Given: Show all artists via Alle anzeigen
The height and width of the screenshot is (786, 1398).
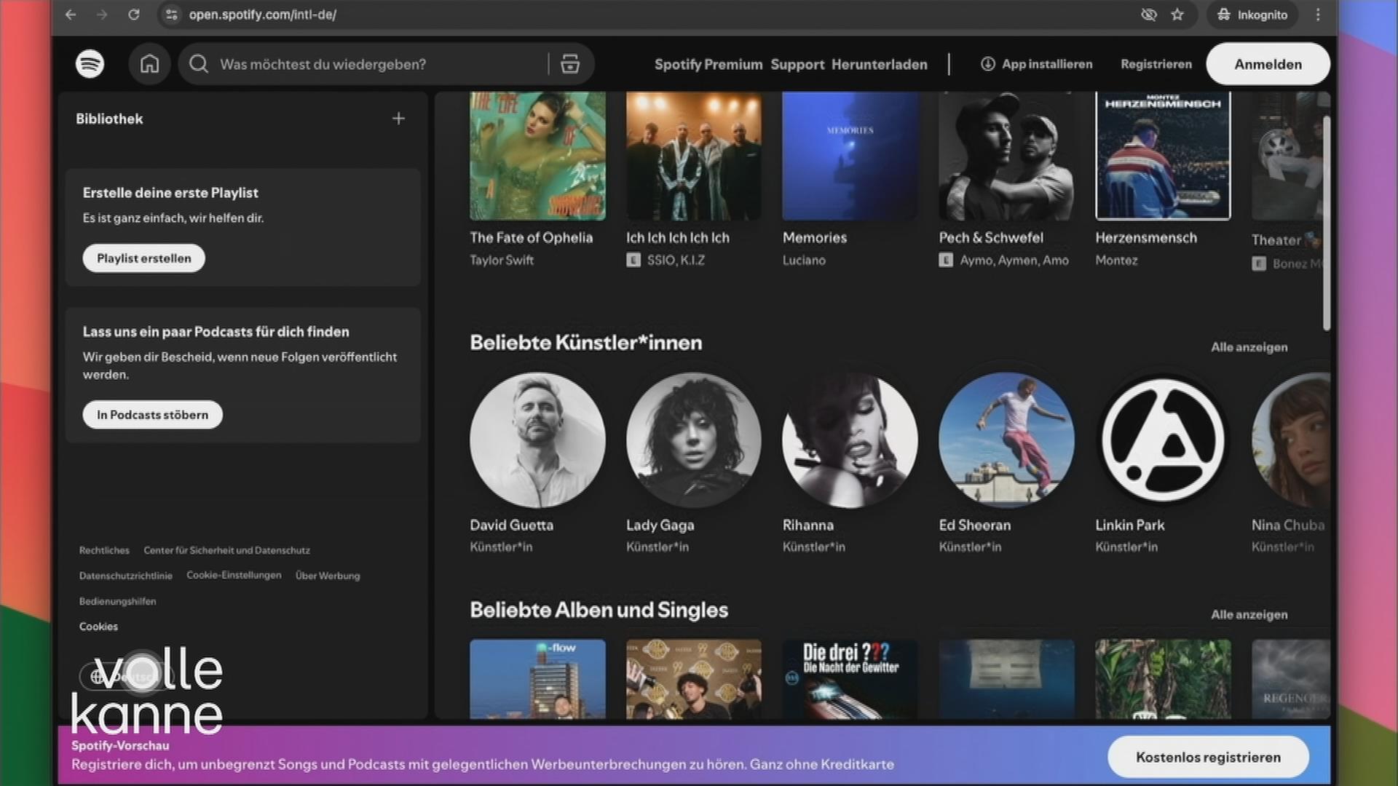Looking at the screenshot, I should (1249, 347).
